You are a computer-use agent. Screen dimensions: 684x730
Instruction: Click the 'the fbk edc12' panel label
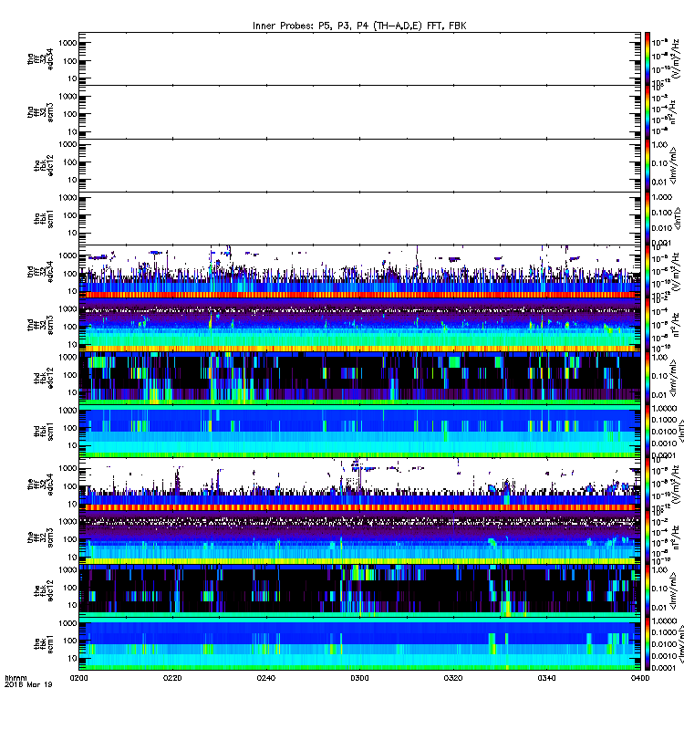point(44,590)
